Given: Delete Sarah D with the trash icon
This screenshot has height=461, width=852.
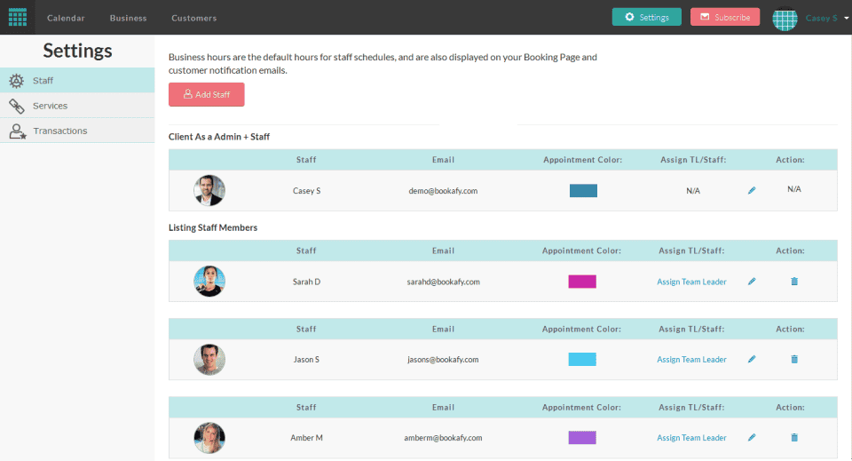Looking at the screenshot, I should point(793,282).
